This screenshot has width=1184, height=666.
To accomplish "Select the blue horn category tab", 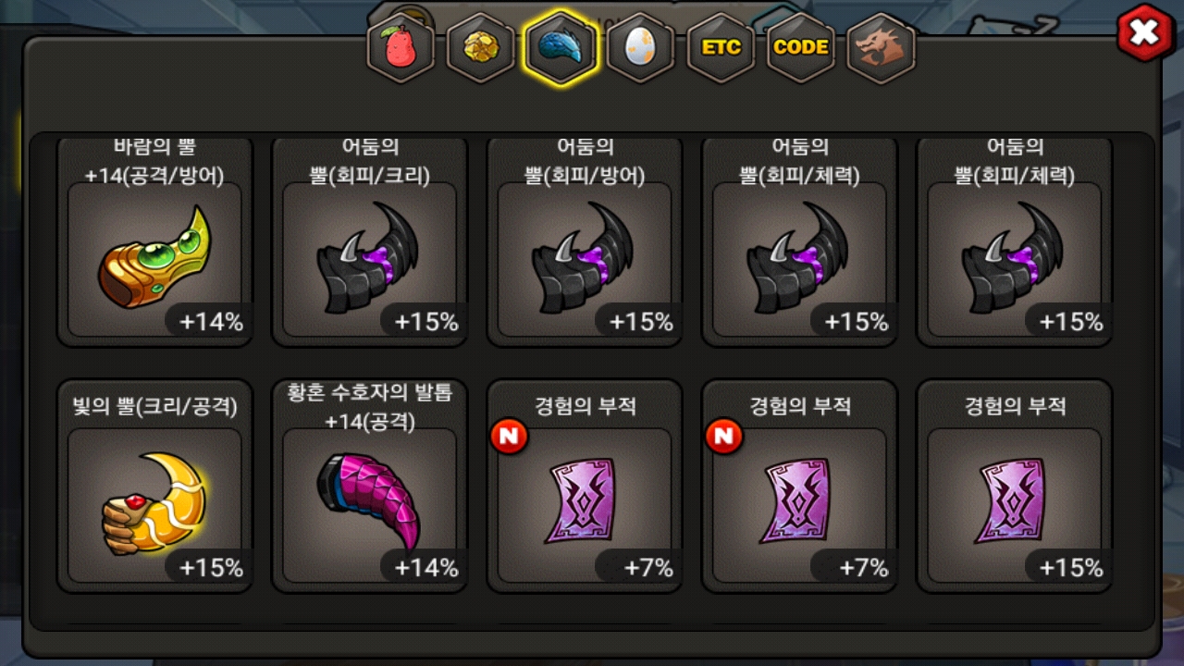I will click(x=561, y=48).
